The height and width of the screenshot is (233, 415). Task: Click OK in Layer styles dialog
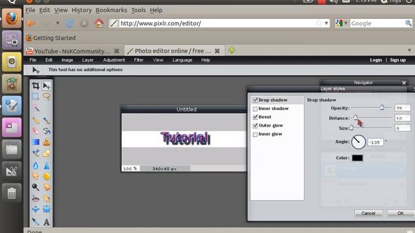pos(401,213)
